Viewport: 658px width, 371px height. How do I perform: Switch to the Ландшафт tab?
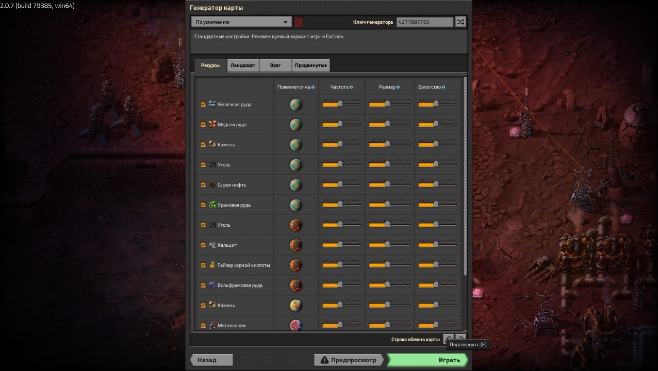[243, 65]
